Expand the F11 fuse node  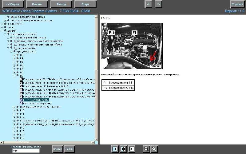pyautogui.click(x=14, y=114)
